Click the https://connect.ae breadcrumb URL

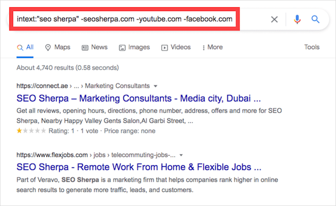[42, 86]
